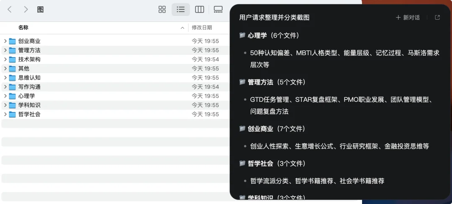Switch to column view layout
The image size is (452, 204).
pos(200,10)
